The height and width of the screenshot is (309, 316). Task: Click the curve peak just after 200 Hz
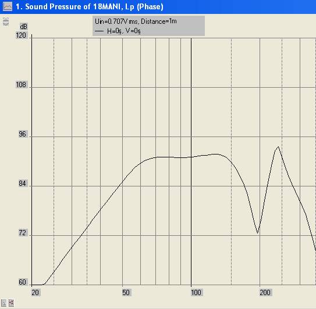tap(278, 147)
